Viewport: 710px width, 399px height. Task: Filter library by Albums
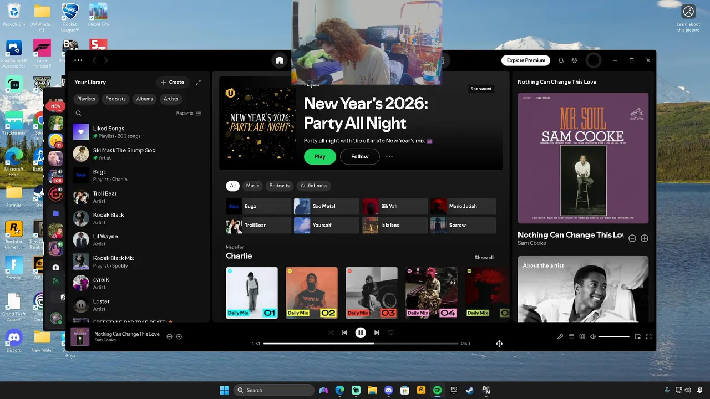[144, 99]
